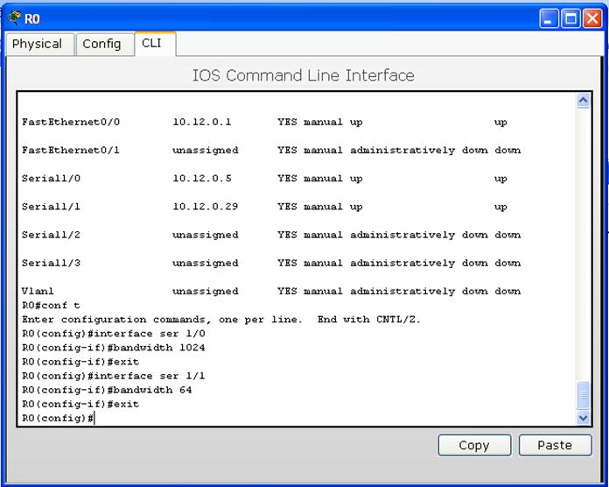Close the R0 window
The image size is (609, 487).
click(591, 18)
